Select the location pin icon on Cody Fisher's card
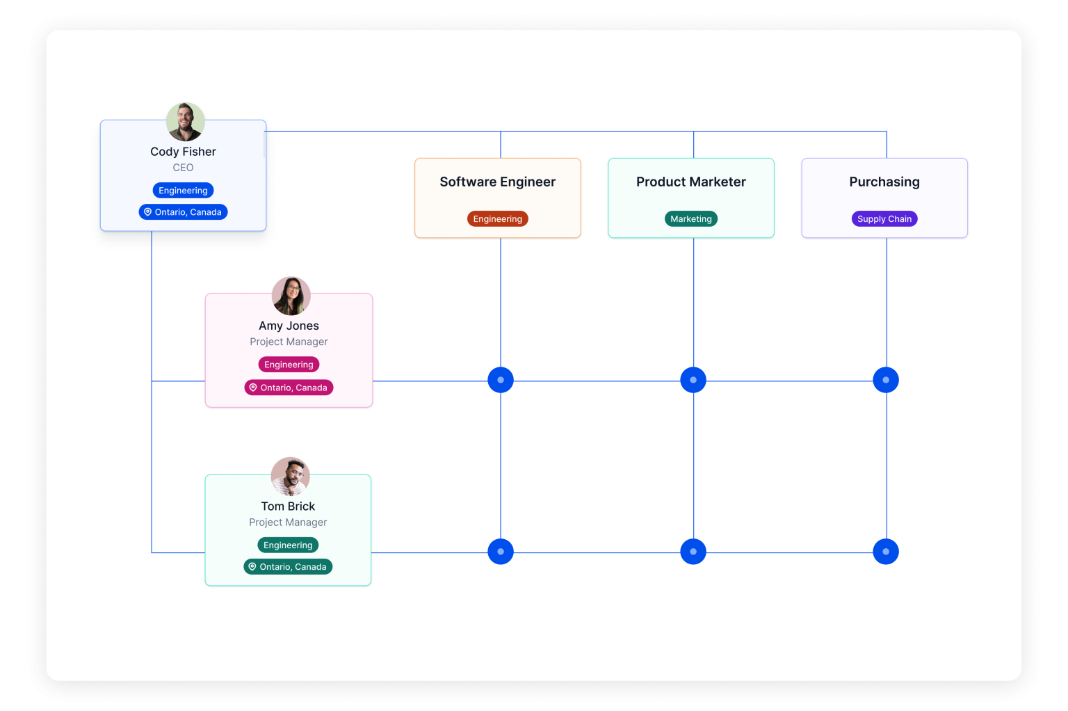Image resolution: width=1068 pixels, height=711 pixels. point(147,212)
